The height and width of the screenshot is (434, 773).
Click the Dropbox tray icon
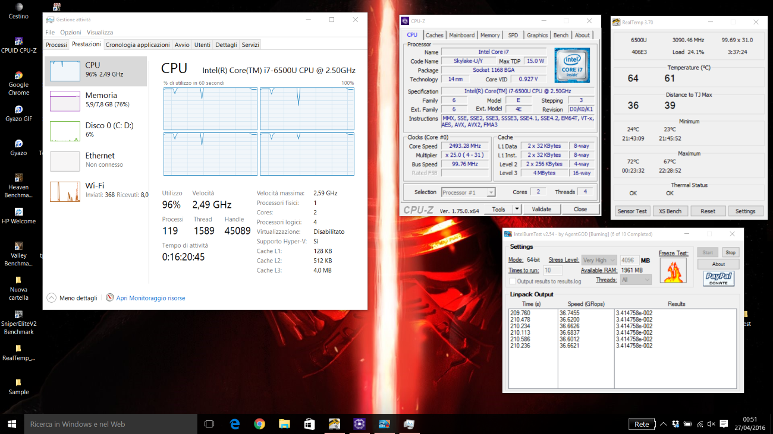pyautogui.click(x=675, y=424)
